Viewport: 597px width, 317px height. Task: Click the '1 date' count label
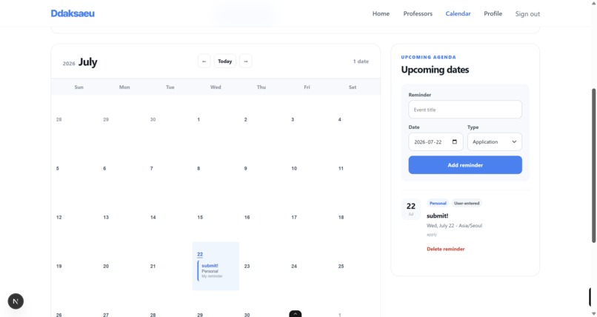click(361, 61)
